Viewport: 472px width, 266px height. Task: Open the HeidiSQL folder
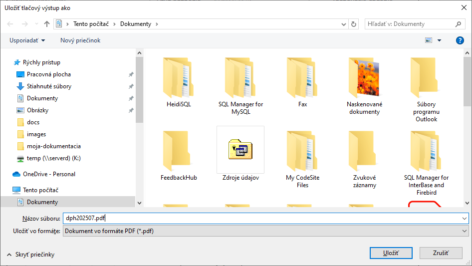[x=179, y=82]
